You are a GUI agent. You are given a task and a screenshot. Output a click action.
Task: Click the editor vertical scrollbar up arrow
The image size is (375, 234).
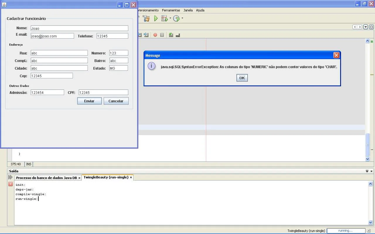tap(368, 41)
